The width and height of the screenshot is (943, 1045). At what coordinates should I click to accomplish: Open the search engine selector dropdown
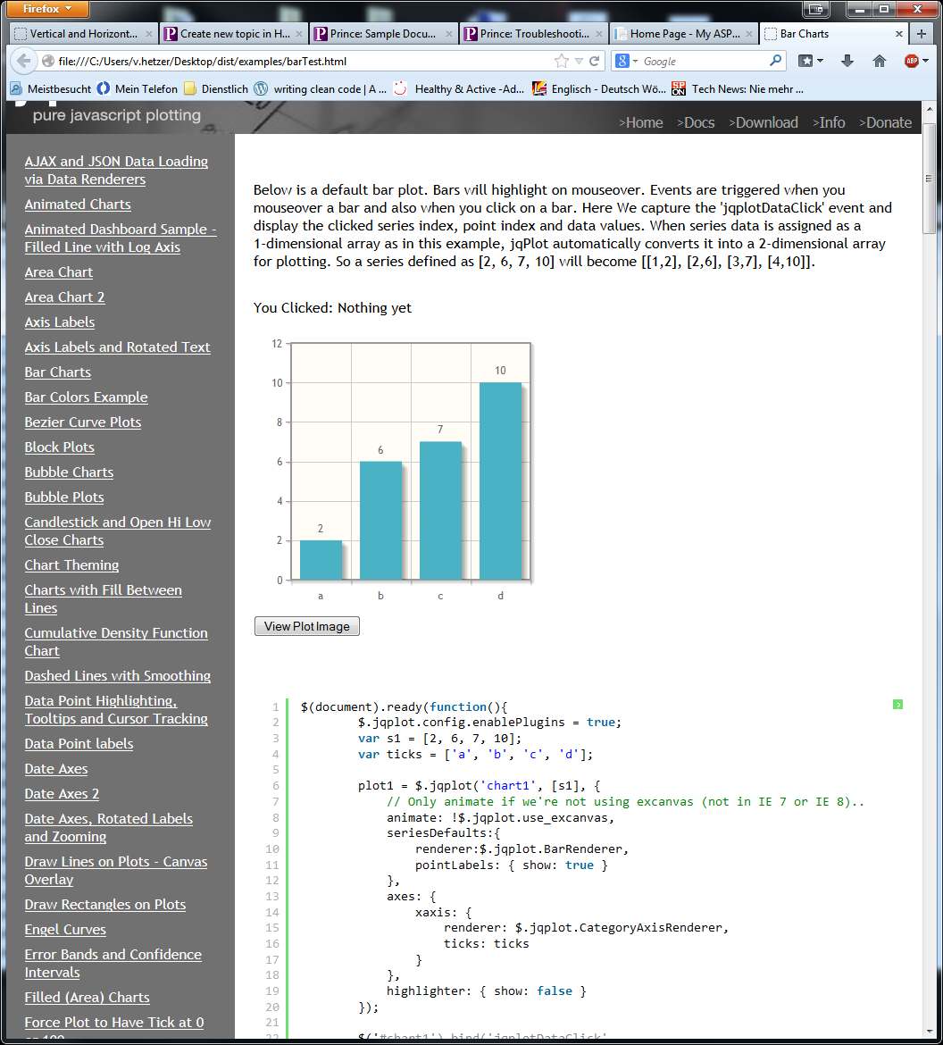pyautogui.click(x=627, y=61)
